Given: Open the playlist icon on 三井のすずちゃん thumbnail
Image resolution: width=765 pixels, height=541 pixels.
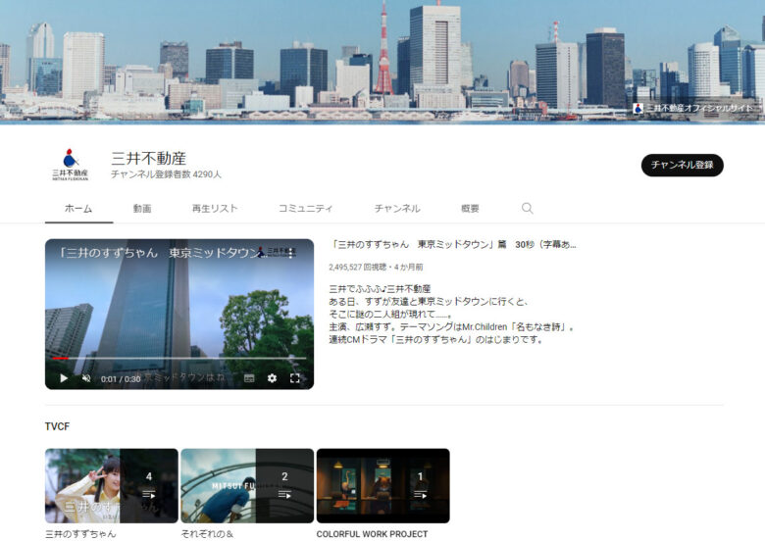Looking at the screenshot, I should 149,495.
